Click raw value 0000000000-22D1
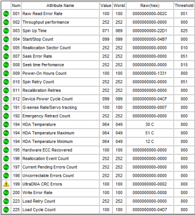Image resolution: width=195 pixels, height=215 pixels. pyautogui.click(x=150, y=31)
